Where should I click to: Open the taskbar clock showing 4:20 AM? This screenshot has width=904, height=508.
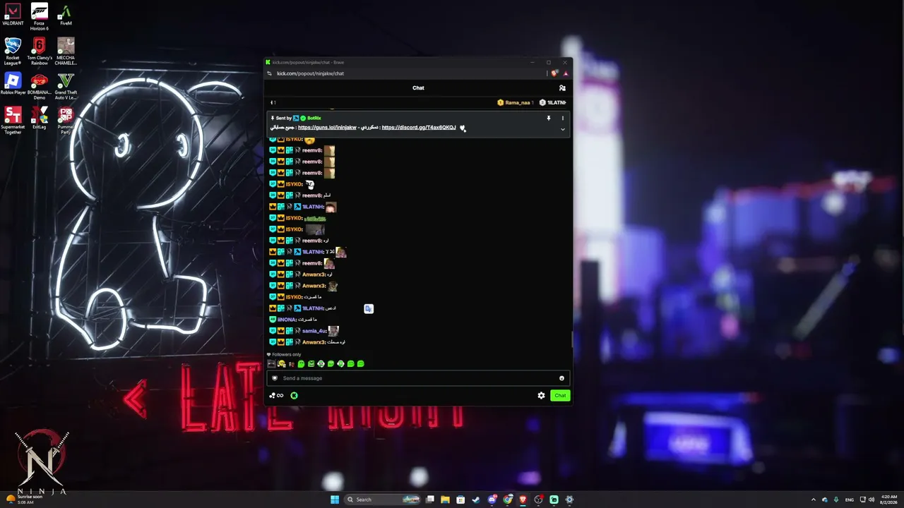tap(889, 500)
